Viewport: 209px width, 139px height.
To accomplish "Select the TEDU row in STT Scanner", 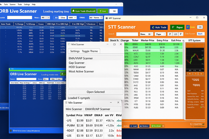I will point(153,73).
